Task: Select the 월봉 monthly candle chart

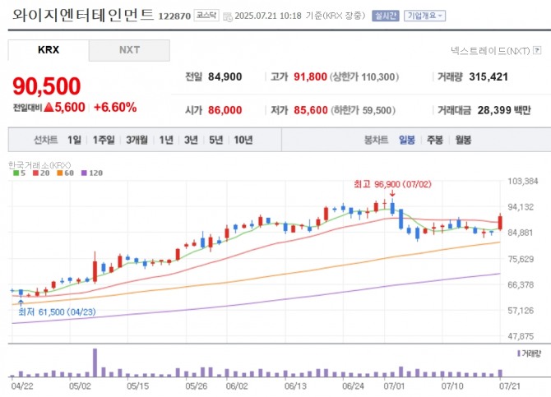Action: (x=463, y=140)
